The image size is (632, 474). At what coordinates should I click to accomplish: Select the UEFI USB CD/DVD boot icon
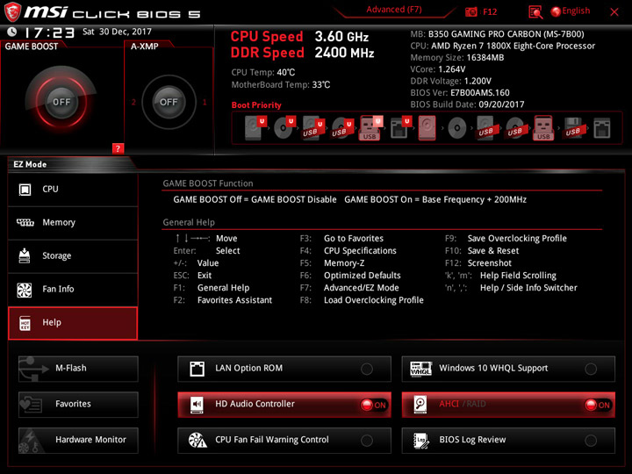(342, 128)
